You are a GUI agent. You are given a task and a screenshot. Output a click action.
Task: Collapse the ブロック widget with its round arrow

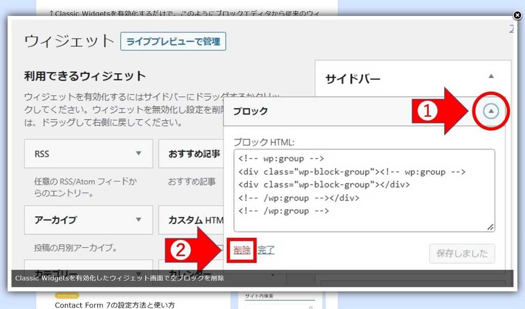click(x=491, y=111)
